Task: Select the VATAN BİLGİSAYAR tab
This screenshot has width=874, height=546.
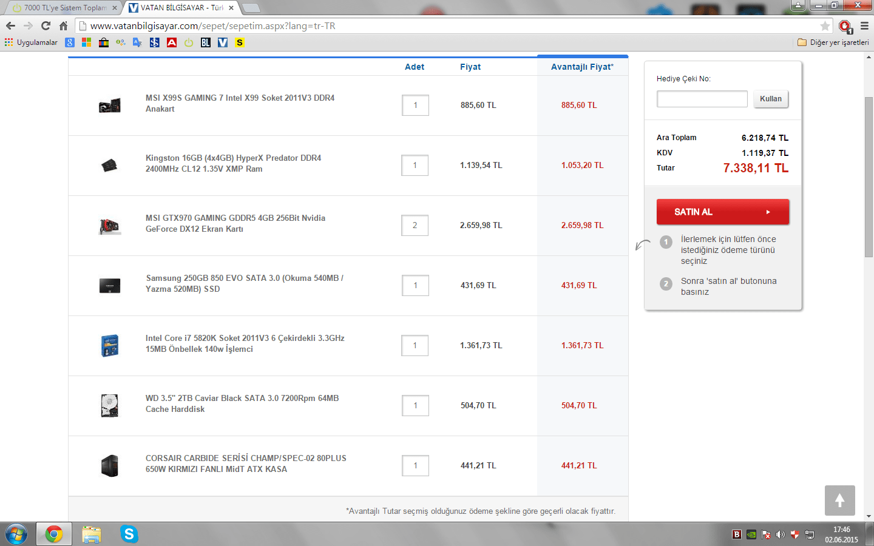Action: point(182,8)
